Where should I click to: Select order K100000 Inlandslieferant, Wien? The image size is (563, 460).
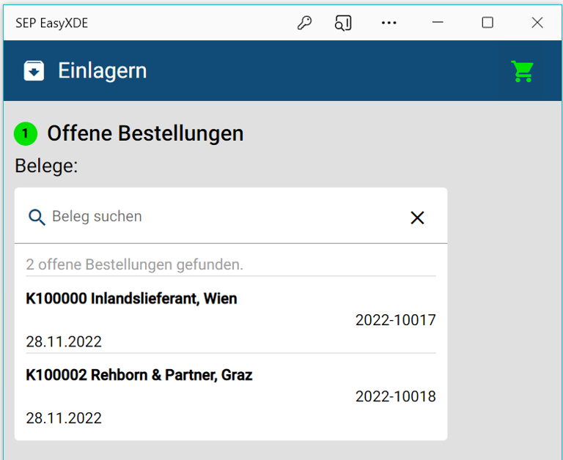pos(132,299)
